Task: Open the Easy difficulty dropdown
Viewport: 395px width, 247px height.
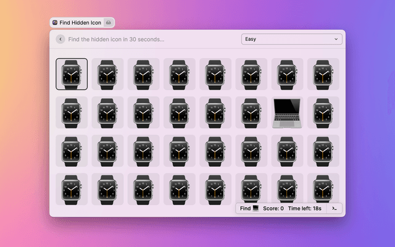Action: click(291, 39)
